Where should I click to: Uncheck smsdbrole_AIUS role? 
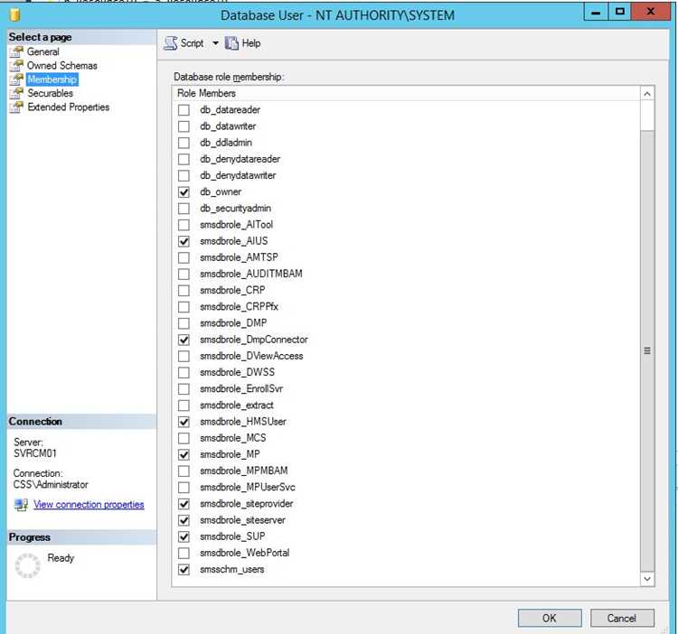[x=184, y=241]
